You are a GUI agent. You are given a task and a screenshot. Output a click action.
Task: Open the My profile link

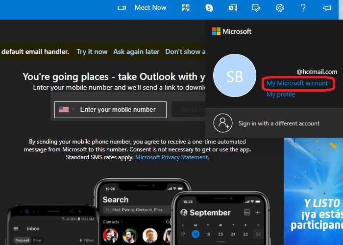tap(281, 95)
